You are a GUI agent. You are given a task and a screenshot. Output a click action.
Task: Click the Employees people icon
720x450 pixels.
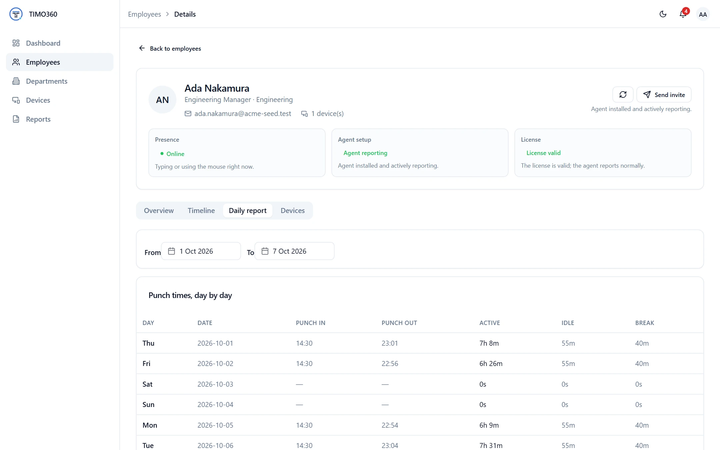[16, 62]
